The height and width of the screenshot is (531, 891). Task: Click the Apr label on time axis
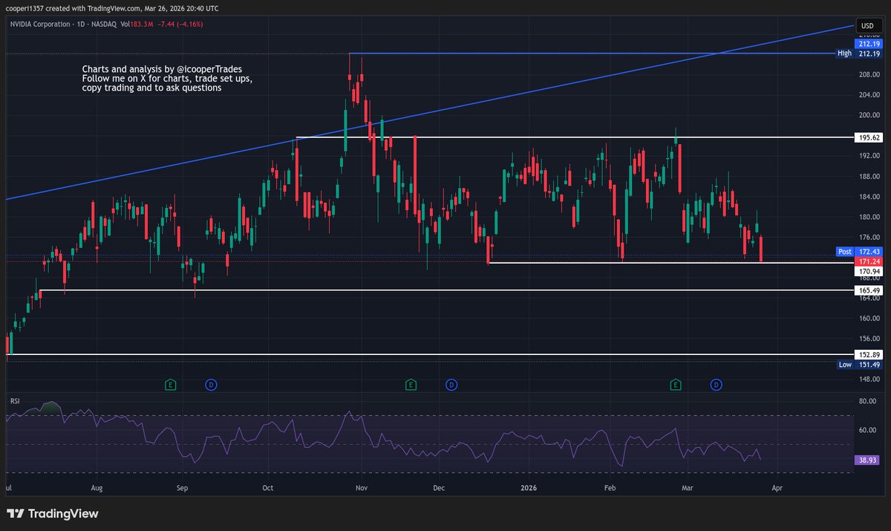pyautogui.click(x=777, y=489)
